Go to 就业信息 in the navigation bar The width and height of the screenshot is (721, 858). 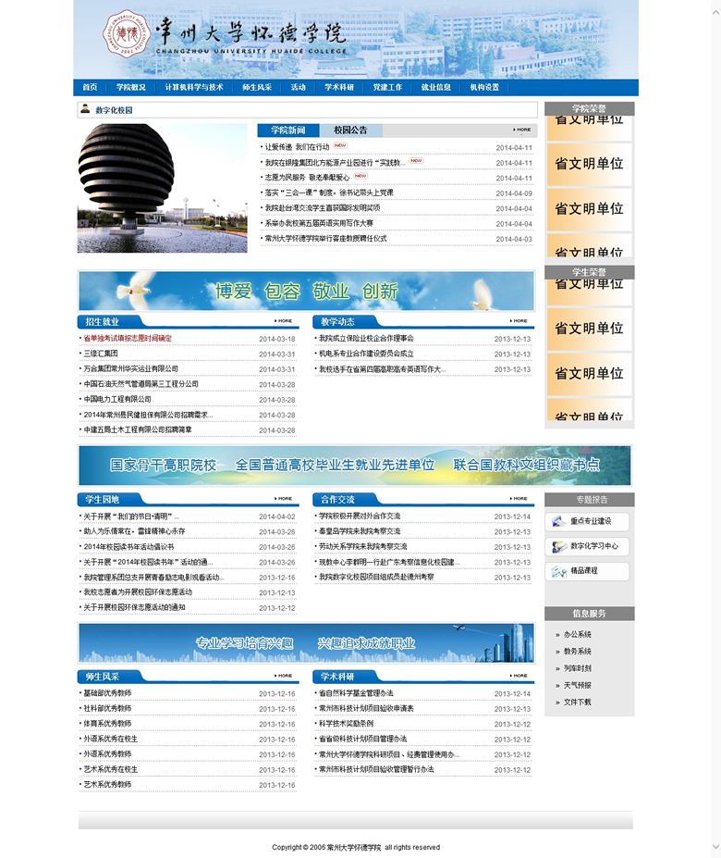click(x=435, y=87)
